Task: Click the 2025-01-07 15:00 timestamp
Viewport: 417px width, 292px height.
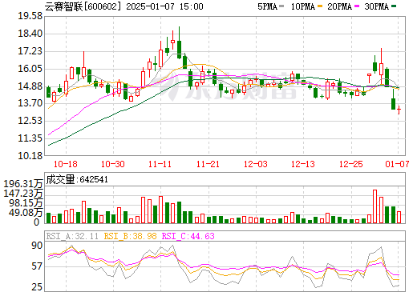Action: pyautogui.click(x=164, y=6)
